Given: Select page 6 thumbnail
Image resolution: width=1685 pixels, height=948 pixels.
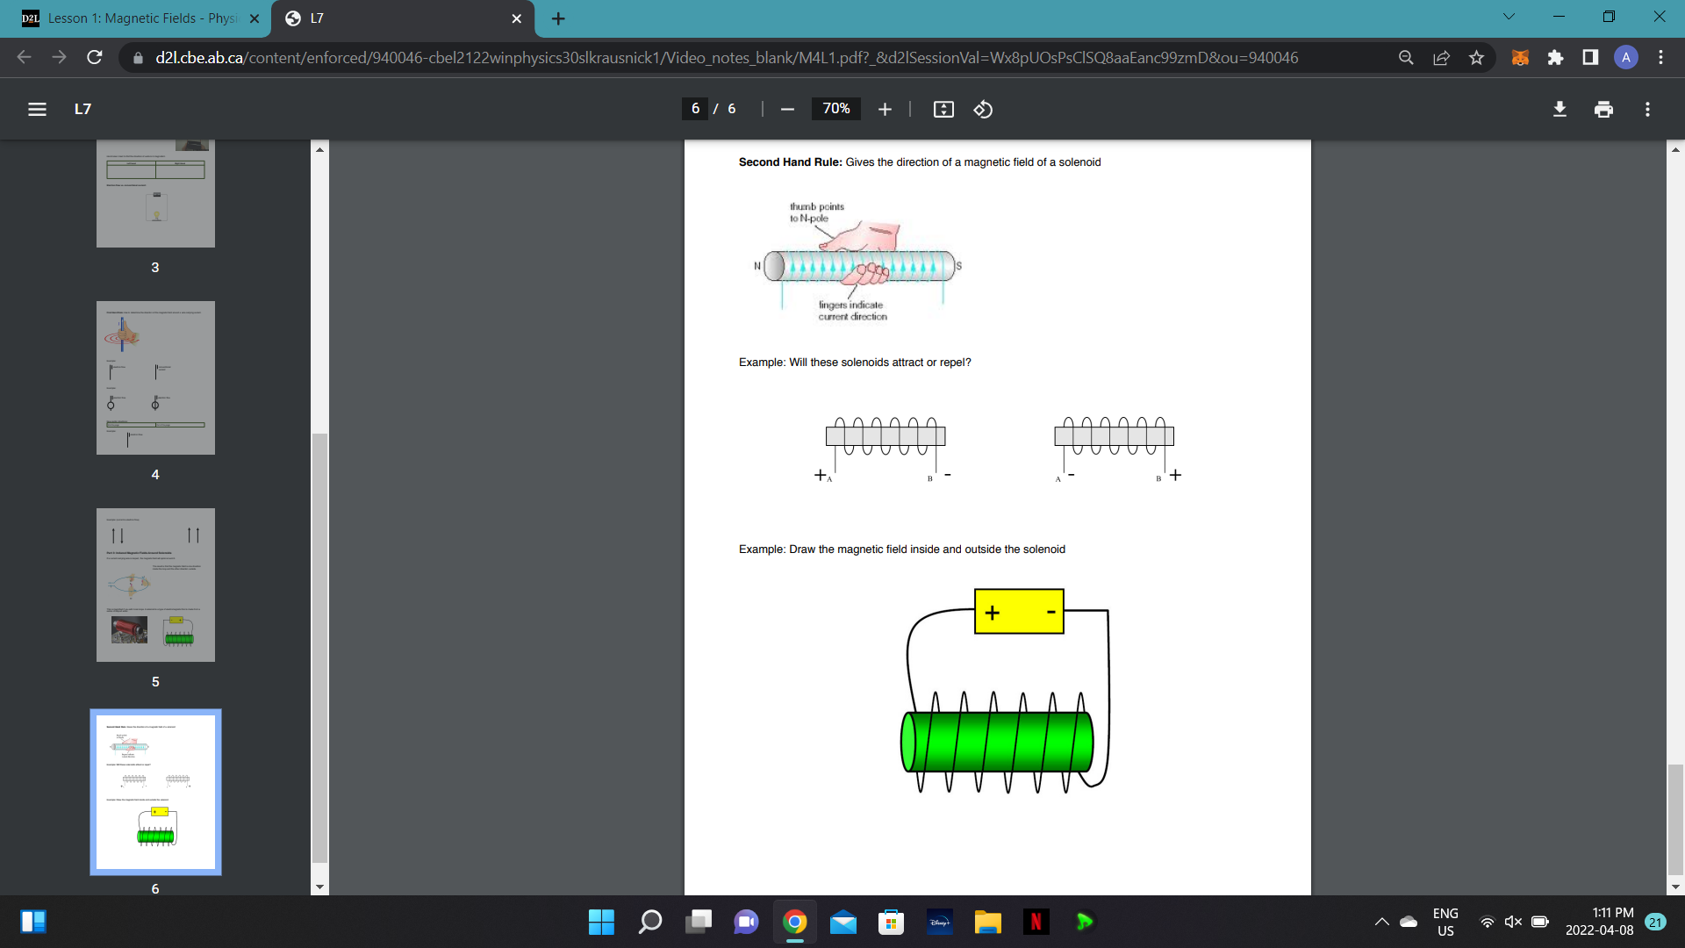Looking at the screenshot, I should [x=155, y=792].
